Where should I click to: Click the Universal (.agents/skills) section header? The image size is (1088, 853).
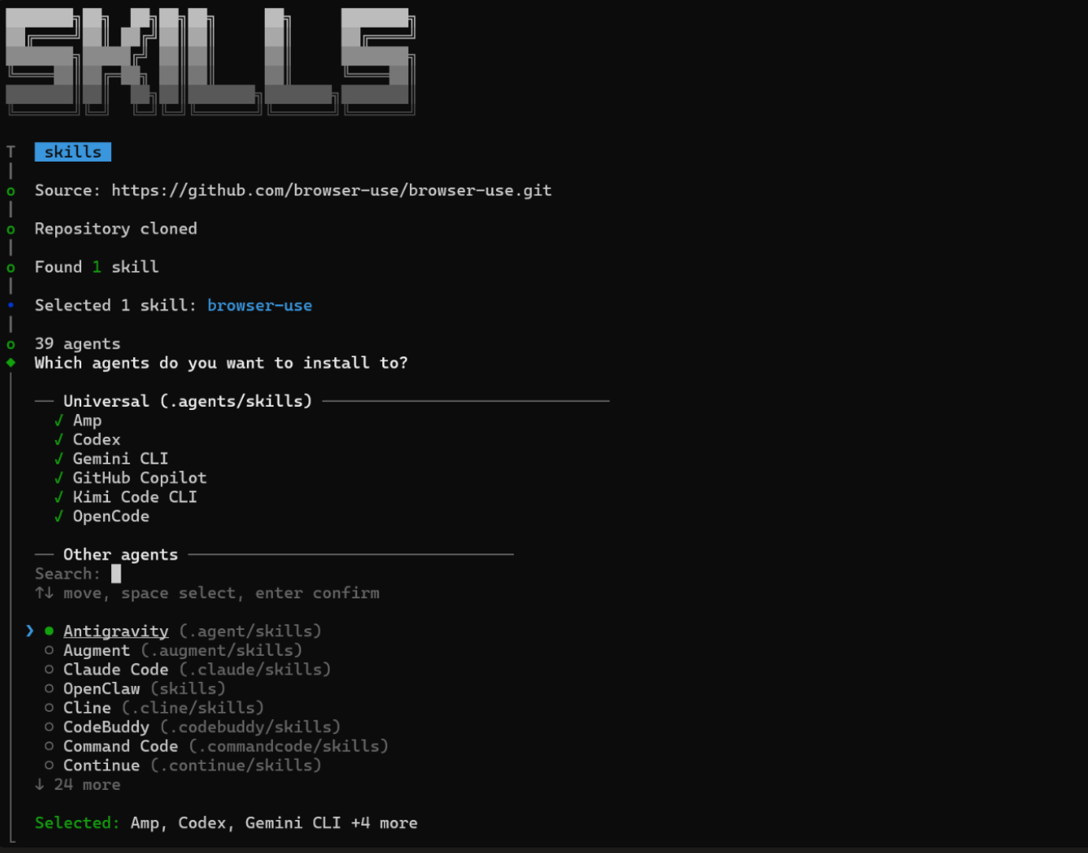tap(188, 401)
